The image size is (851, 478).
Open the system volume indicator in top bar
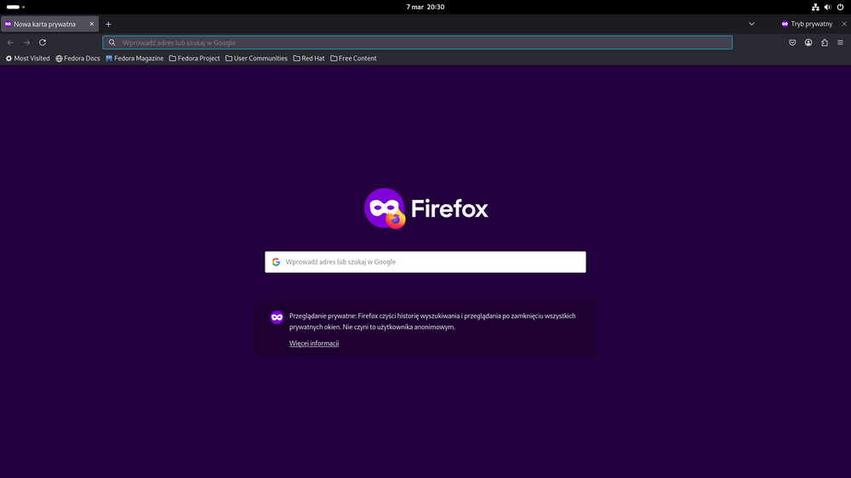(x=827, y=7)
